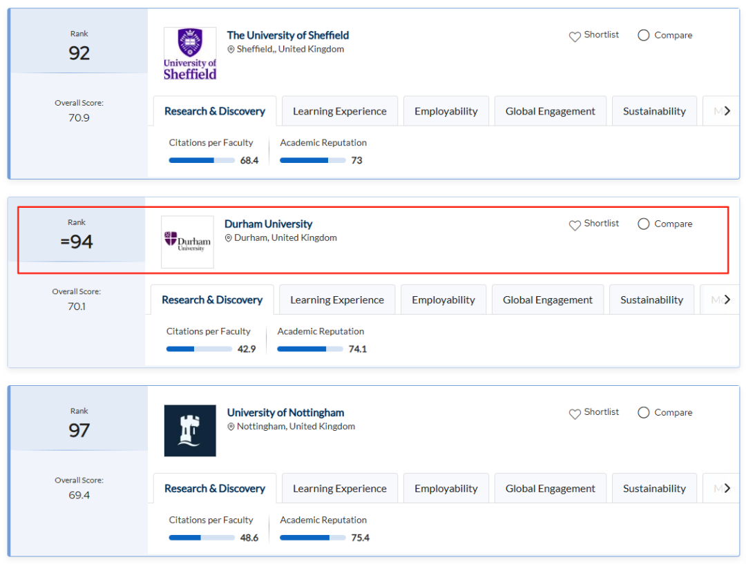Click Durham Academic Reputation bar 74.1
Screen dimensions: 746x564
[x=309, y=349]
